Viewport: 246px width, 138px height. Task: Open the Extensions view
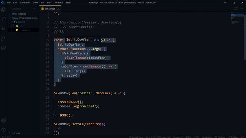pyautogui.click(x=3, y=48)
